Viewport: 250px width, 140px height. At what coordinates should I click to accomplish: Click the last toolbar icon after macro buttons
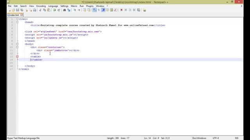145,10
